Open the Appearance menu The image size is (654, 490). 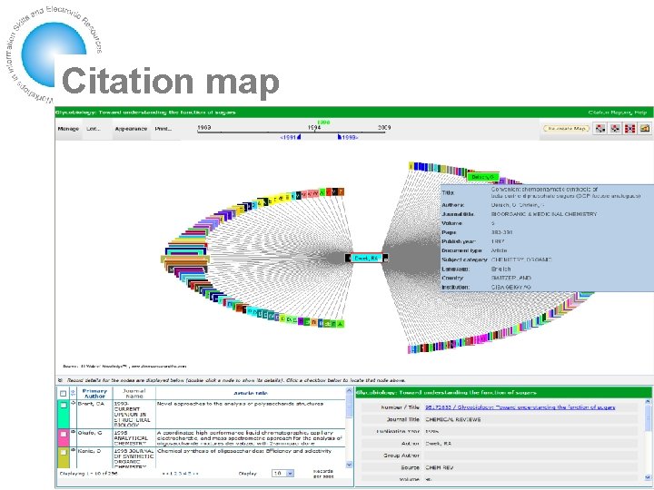click(131, 129)
